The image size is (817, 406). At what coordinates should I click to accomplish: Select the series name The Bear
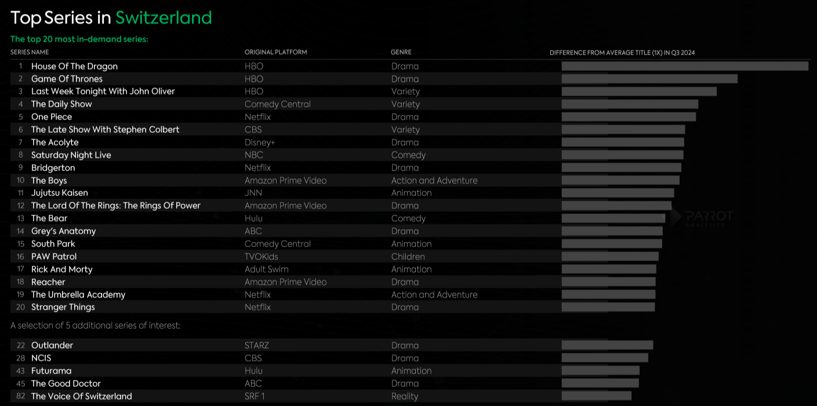pyautogui.click(x=49, y=218)
